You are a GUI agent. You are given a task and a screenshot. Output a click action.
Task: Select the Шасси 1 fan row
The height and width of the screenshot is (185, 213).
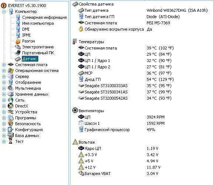(92, 123)
